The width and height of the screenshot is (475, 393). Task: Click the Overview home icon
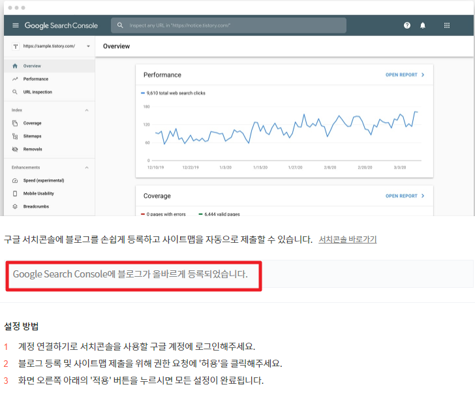pyautogui.click(x=15, y=66)
